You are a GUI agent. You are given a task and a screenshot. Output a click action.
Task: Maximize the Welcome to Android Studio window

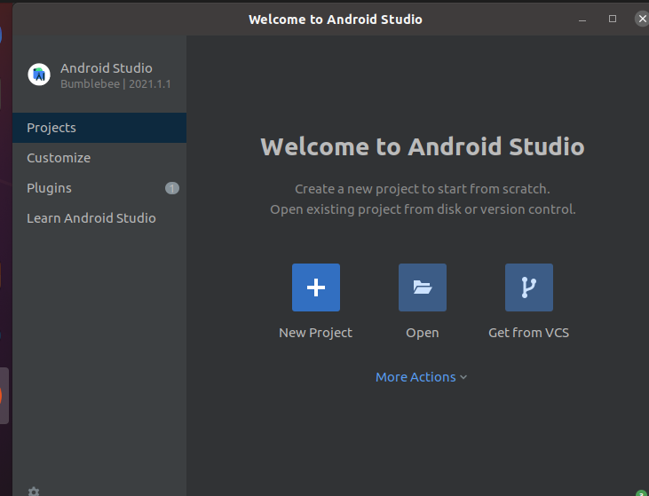613,19
